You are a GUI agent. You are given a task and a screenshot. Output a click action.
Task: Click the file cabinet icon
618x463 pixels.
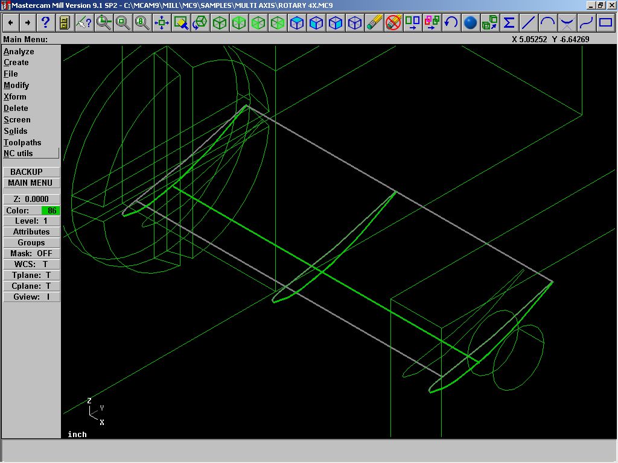coord(65,23)
